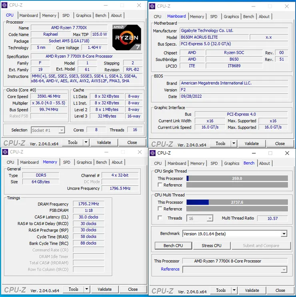Click the blue Reference link in Bench window
The width and height of the screenshot is (296, 297).
170,269
